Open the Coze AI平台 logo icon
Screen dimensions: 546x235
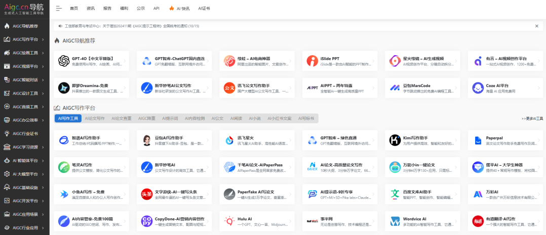[478, 88]
